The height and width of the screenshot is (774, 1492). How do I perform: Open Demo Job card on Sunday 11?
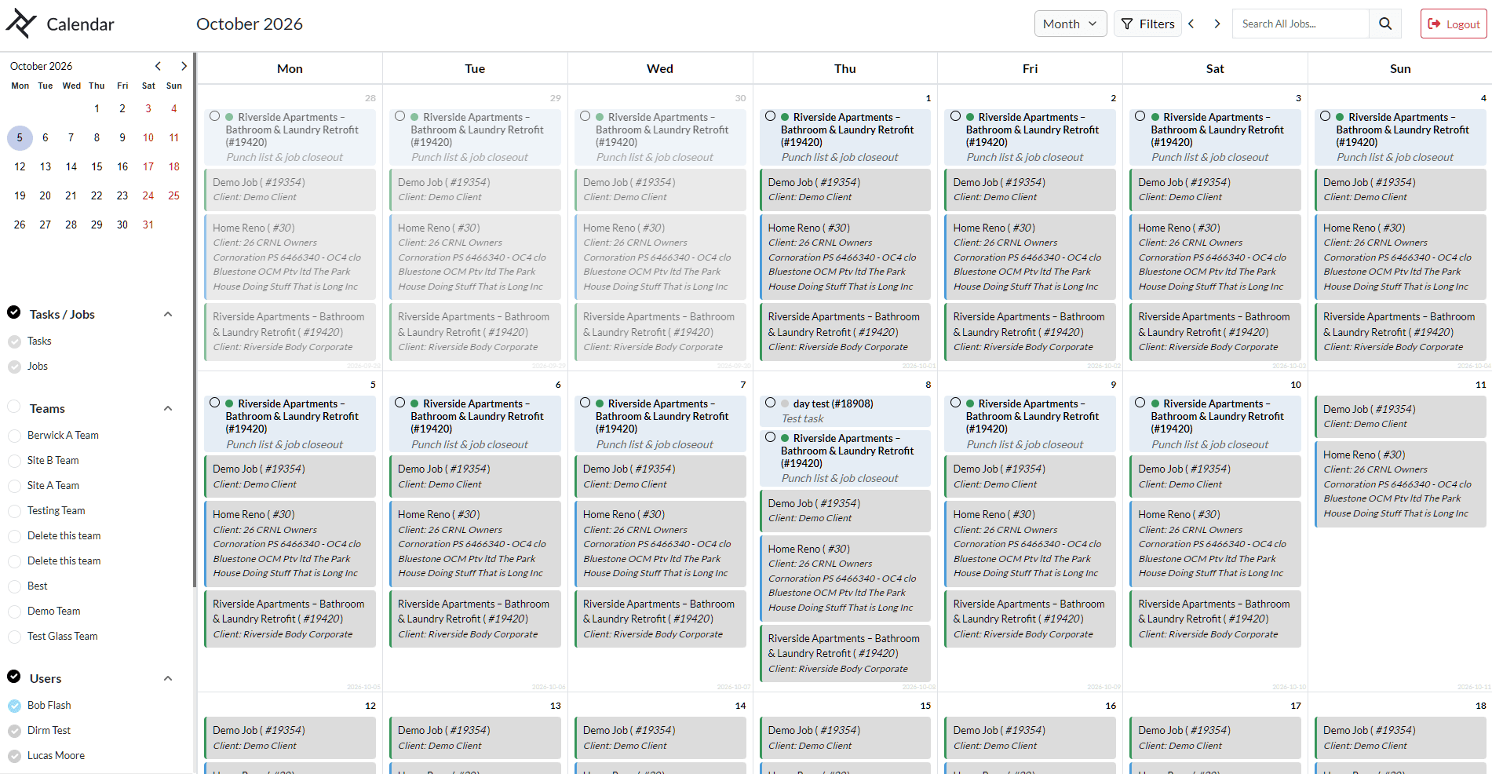1400,416
